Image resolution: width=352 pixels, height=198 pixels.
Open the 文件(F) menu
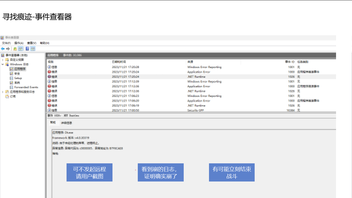pyautogui.click(x=6, y=43)
